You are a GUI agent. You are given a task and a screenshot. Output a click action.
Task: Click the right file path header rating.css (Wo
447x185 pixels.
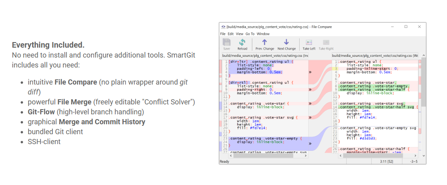tap(375, 56)
